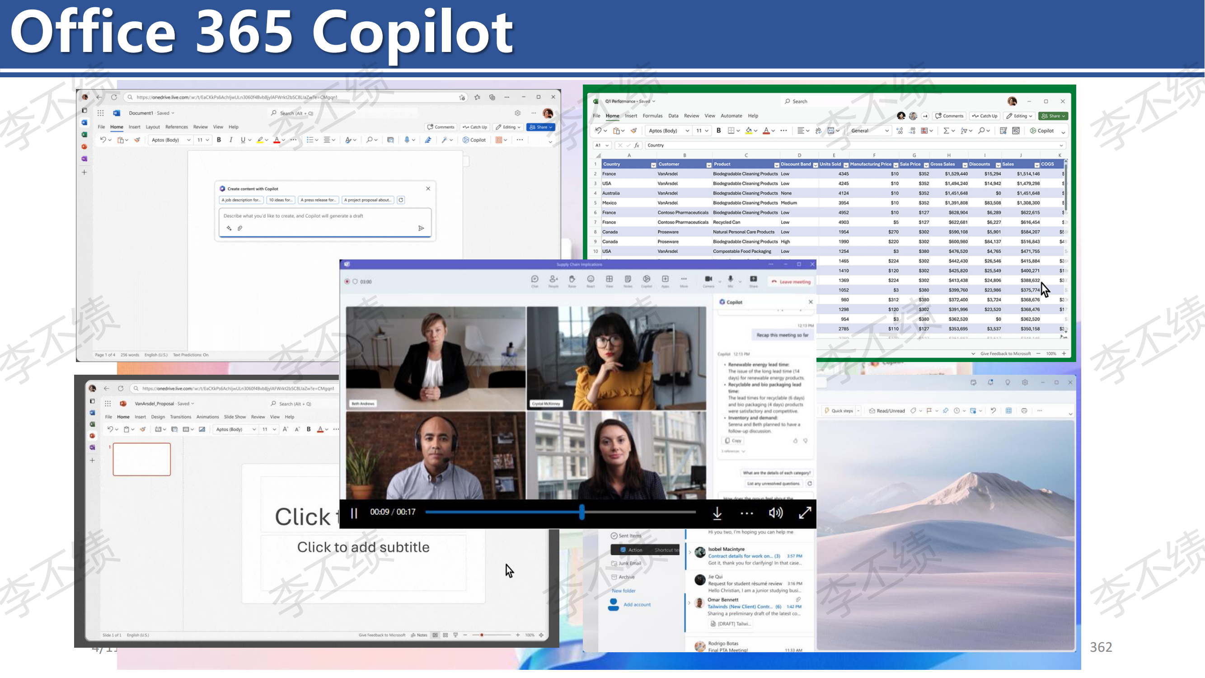Click the People icon in the Teams meeting
The height and width of the screenshot is (678, 1205).
click(x=553, y=281)
